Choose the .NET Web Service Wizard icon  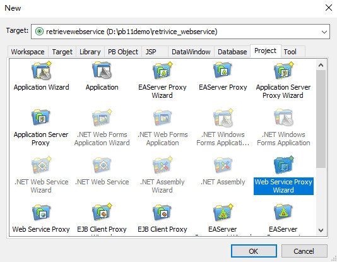pos(42,165)
